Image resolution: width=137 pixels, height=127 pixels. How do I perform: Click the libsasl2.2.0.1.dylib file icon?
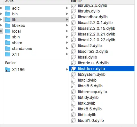(x=73, y=23)
